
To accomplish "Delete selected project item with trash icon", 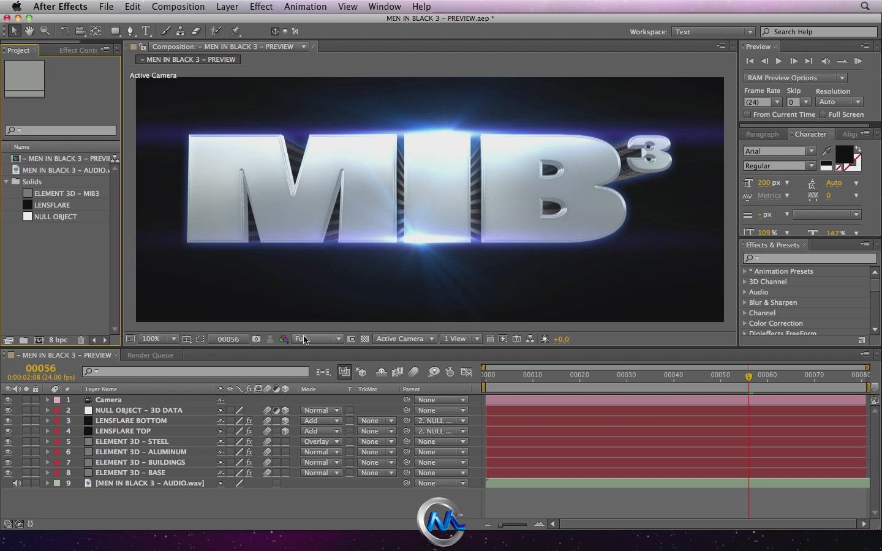I will [81, 340].
